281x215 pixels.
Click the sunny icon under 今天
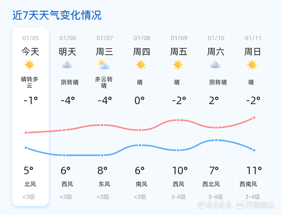(x=30, y=65)
